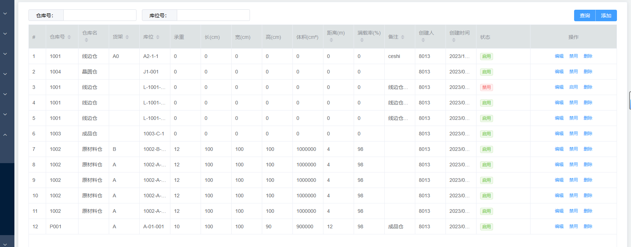Click the 货架 column sort icon
631x247 pixels.
point(127,37)
